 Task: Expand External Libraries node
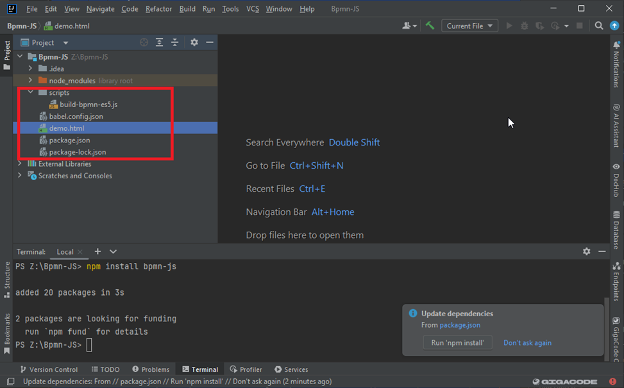pos(20,164)
